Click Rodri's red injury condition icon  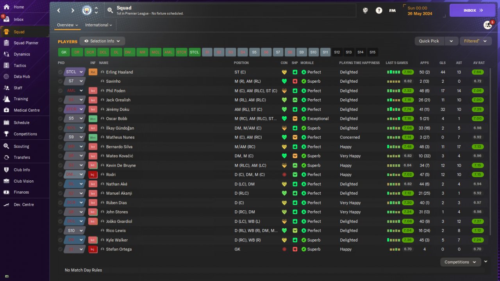point(284,175)
